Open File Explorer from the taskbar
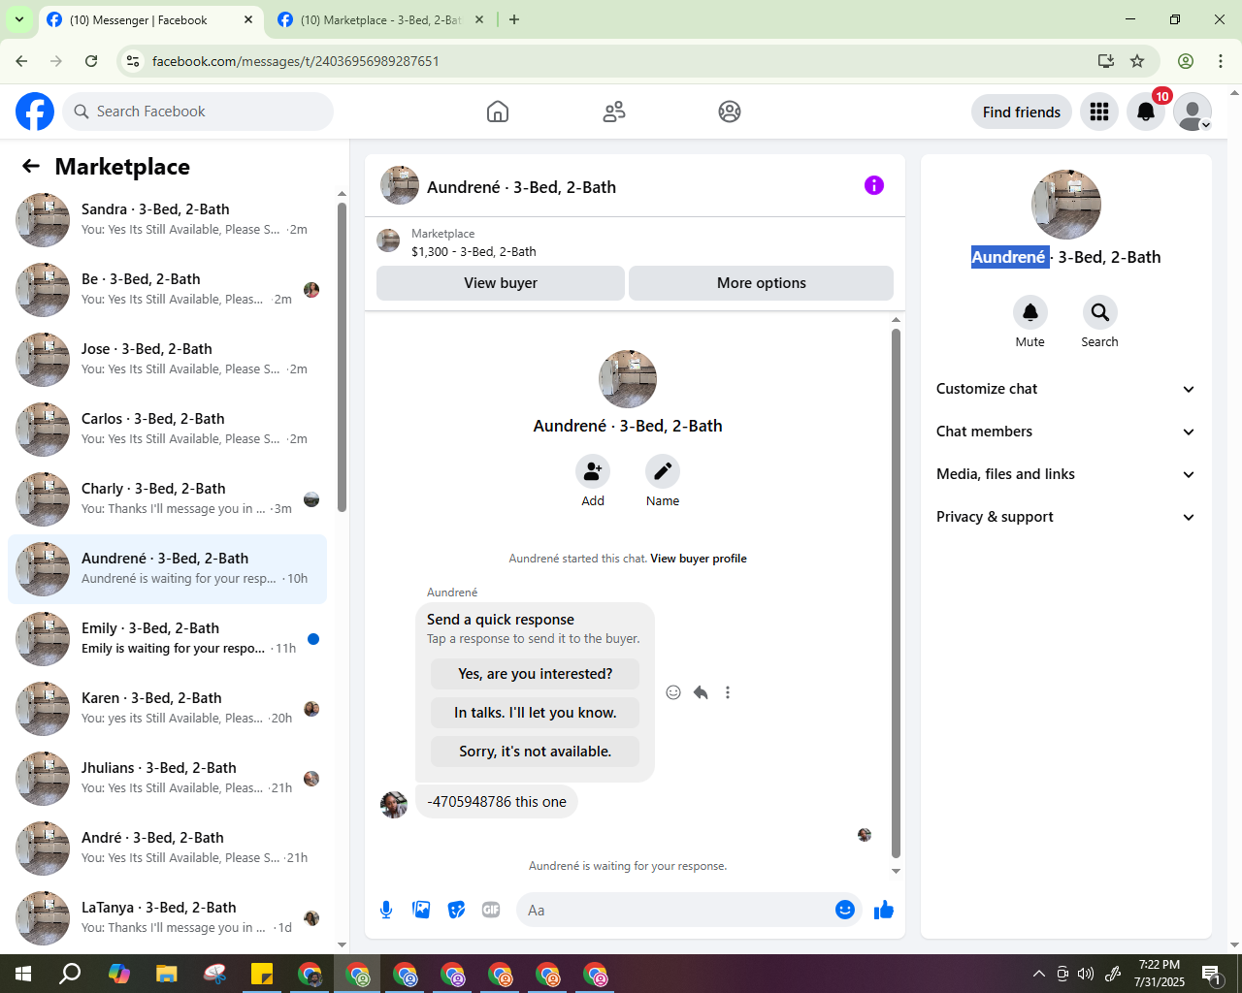This screenshot has height=993, width=1242. [167, 974]
